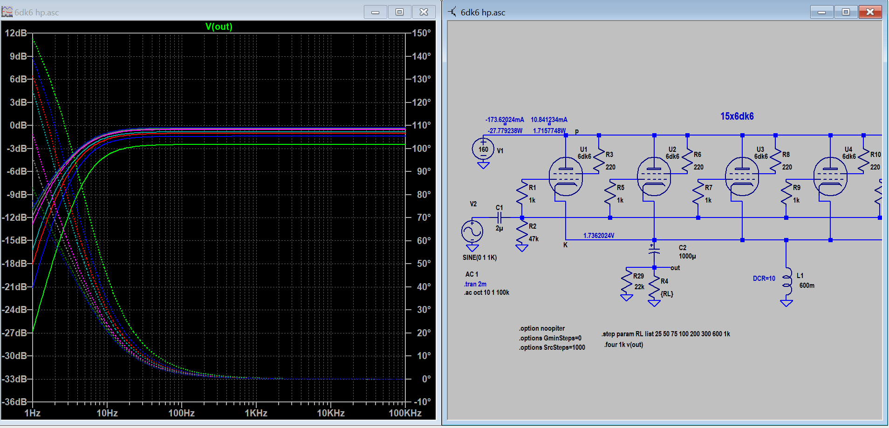
Task: Click the SINE(0 1 1K) source value
Action: point(479,258)
